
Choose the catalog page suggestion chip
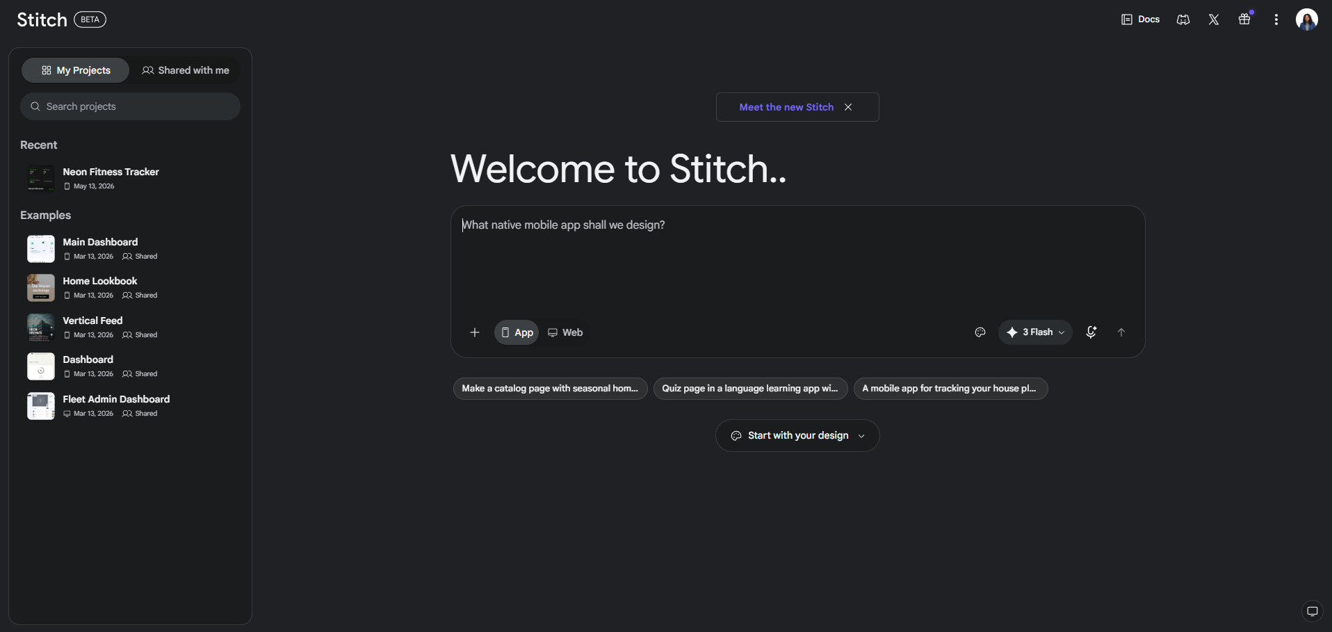coord(550,389)
